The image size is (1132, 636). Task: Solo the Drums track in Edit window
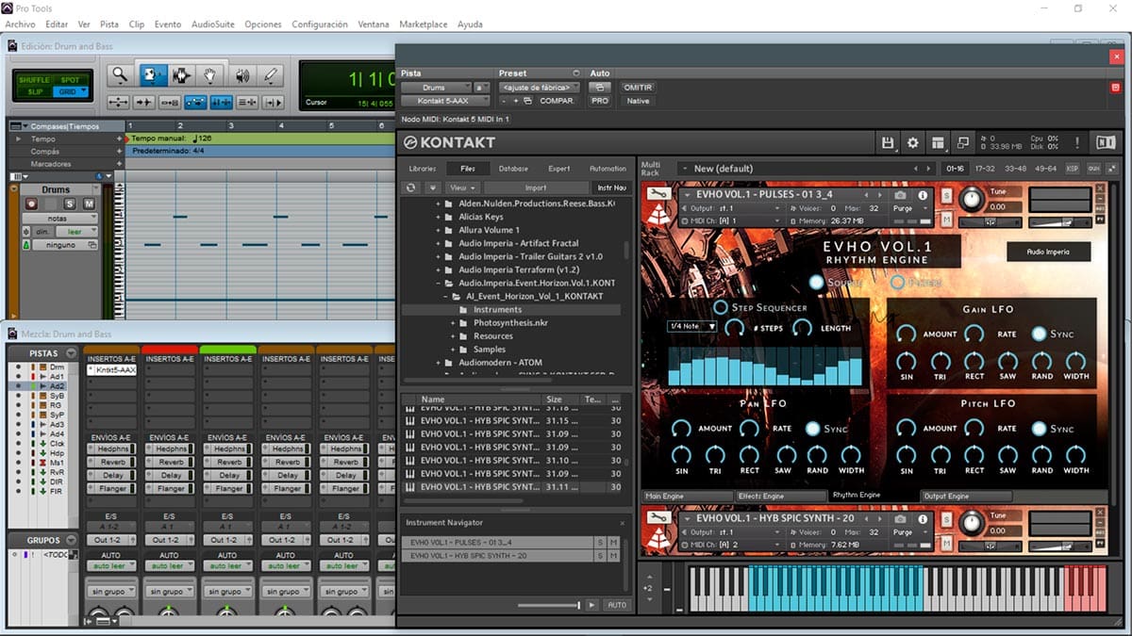(70, 204)
